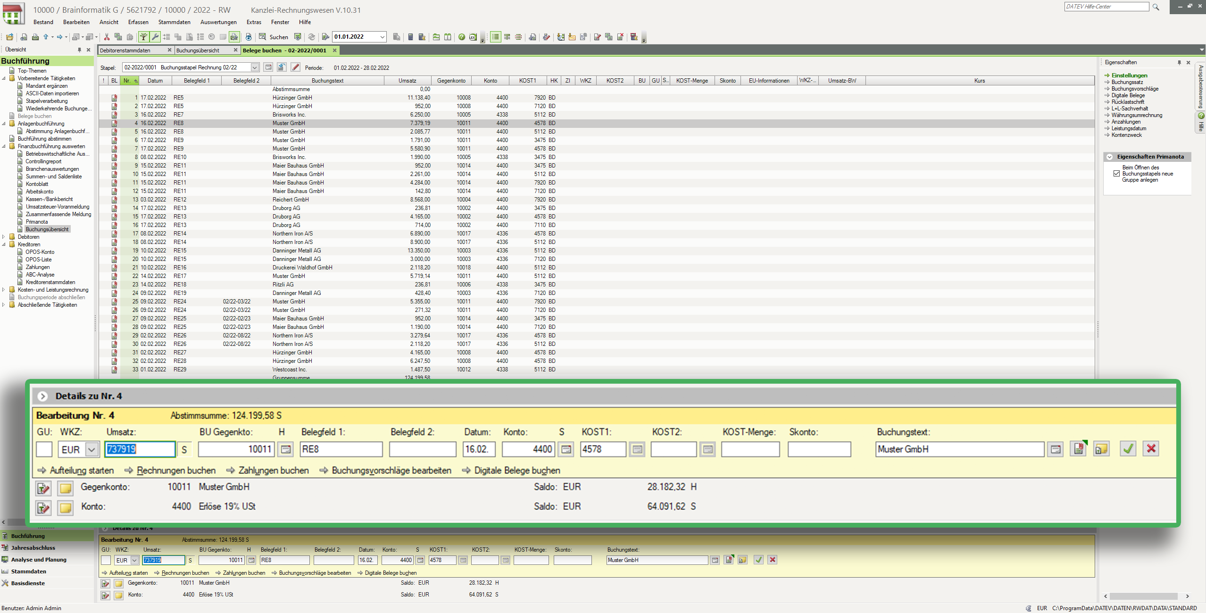This screenshot has height=613, width=1206.
Task: Click the calculator with euro coin icon
Action: point(422,37)
